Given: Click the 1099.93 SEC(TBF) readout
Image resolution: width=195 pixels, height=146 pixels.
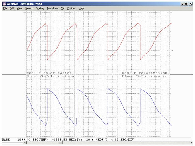Looking at the screenshot, I should click(32, 139).
